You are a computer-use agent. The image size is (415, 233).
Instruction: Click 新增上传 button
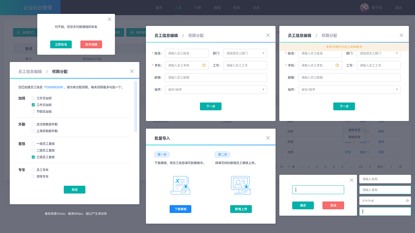[241, 209]
